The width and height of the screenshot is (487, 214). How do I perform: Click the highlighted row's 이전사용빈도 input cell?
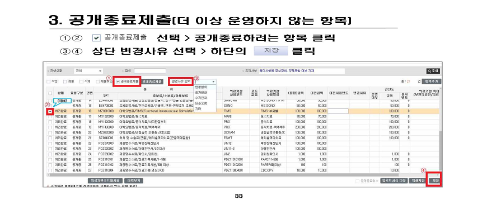tap(338, 111)
